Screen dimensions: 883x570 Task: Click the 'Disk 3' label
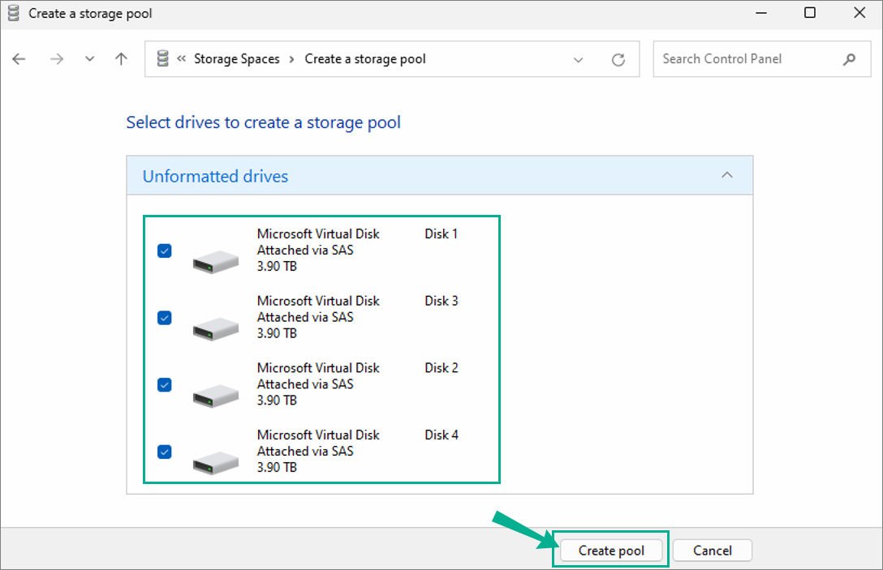[441, 301]
